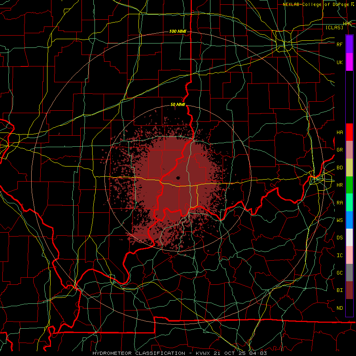Click the "HYDROMETEOR CLASSIFICATION" product title
Screen dimensions: 356x356
(x=139, y=353)
